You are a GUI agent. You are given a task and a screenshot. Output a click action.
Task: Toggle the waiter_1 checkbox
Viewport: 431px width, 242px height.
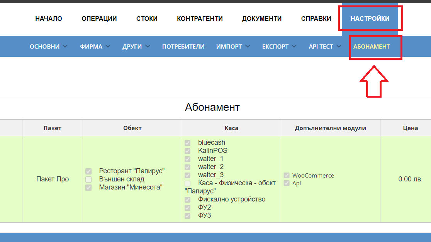click(x=187, y=159)
